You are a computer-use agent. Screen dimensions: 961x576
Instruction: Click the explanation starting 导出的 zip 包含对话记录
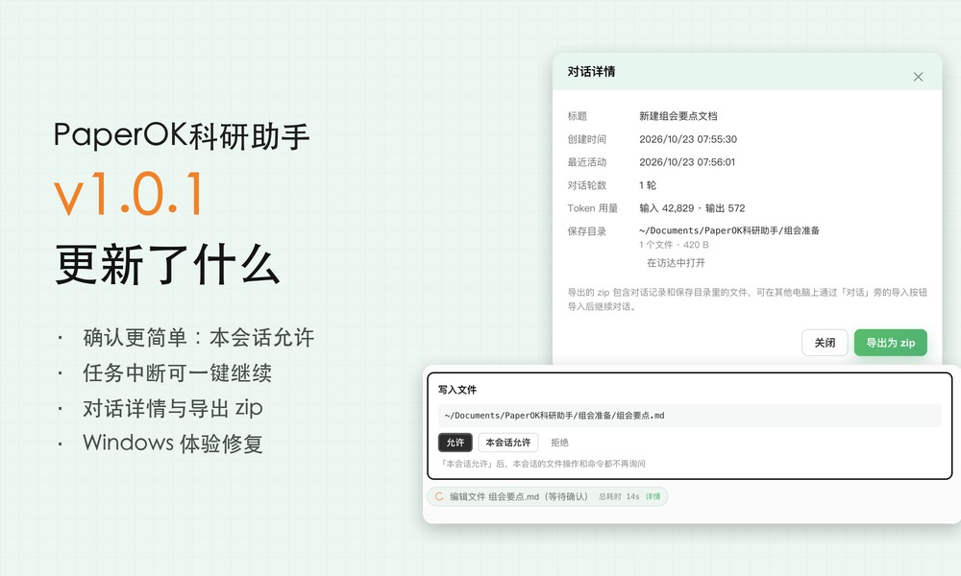coord(747,300)
